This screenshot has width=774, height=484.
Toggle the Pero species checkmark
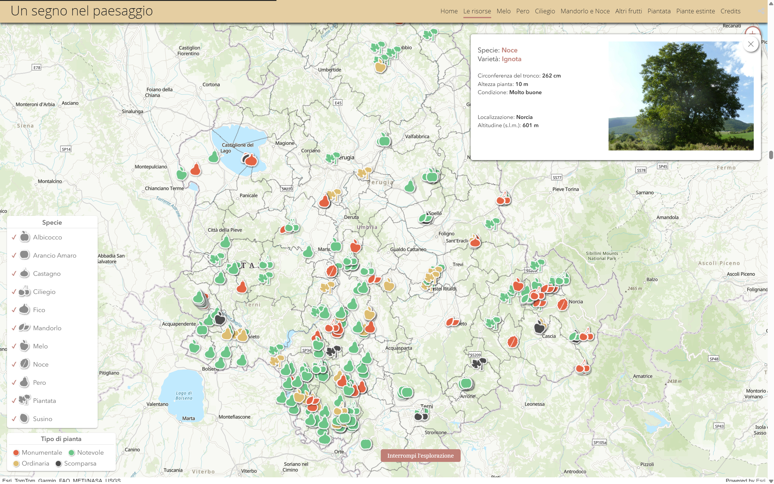[x=14, y=382]
